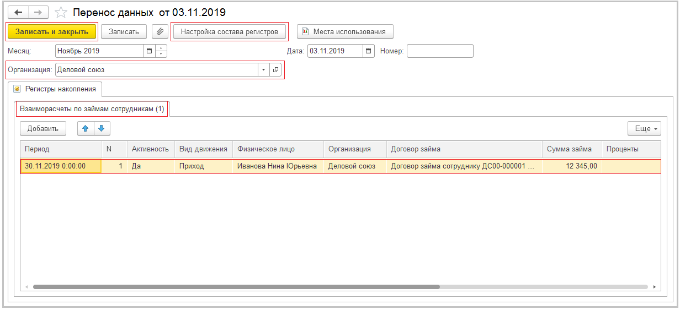Switch to Регистры накопления tab

[x=55, y=89]
